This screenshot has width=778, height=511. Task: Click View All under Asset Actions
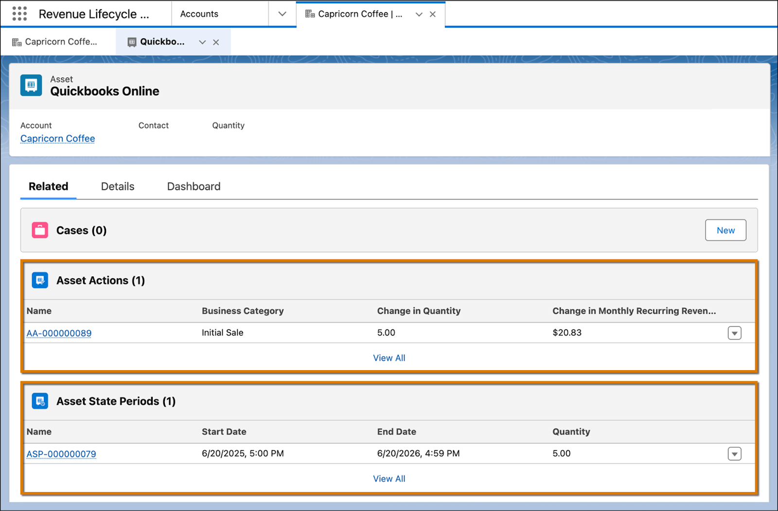389,358
